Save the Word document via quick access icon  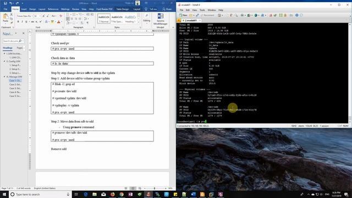click(5, 3)
